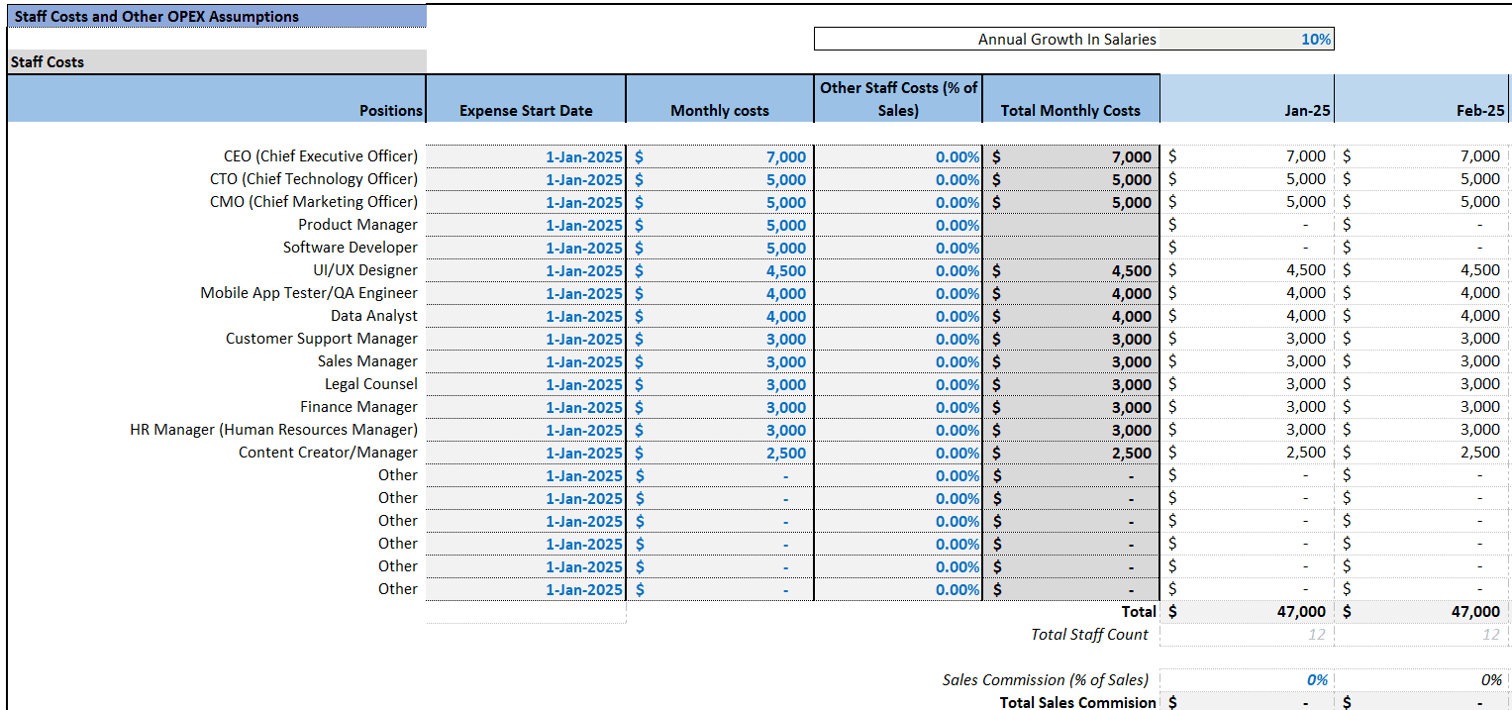
Task: Click UI/UX Designer other staff costs percentage
Action: coord(898,270)
